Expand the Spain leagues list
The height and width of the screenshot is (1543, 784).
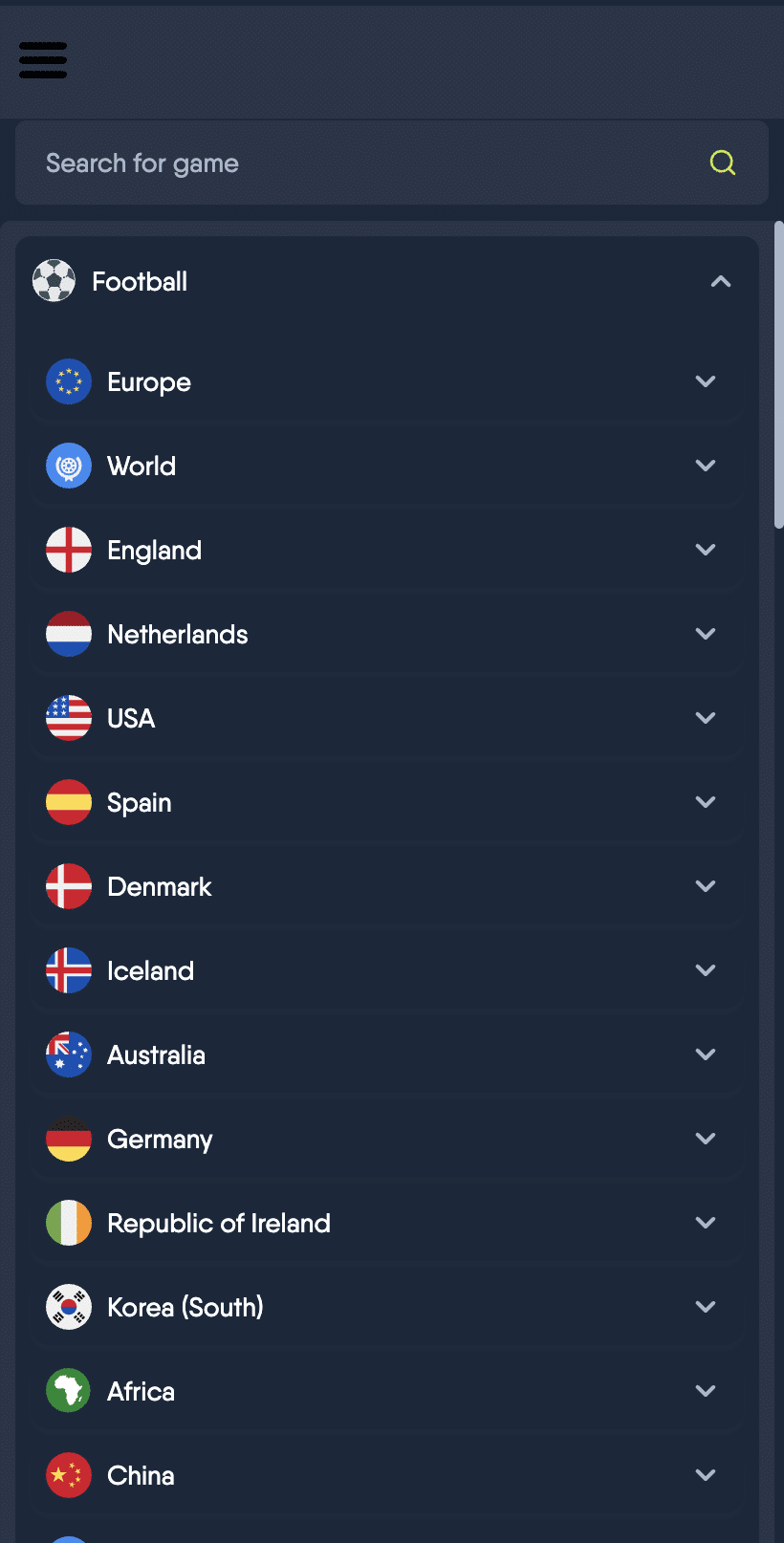pyautogui.click(x=705, y=802)
